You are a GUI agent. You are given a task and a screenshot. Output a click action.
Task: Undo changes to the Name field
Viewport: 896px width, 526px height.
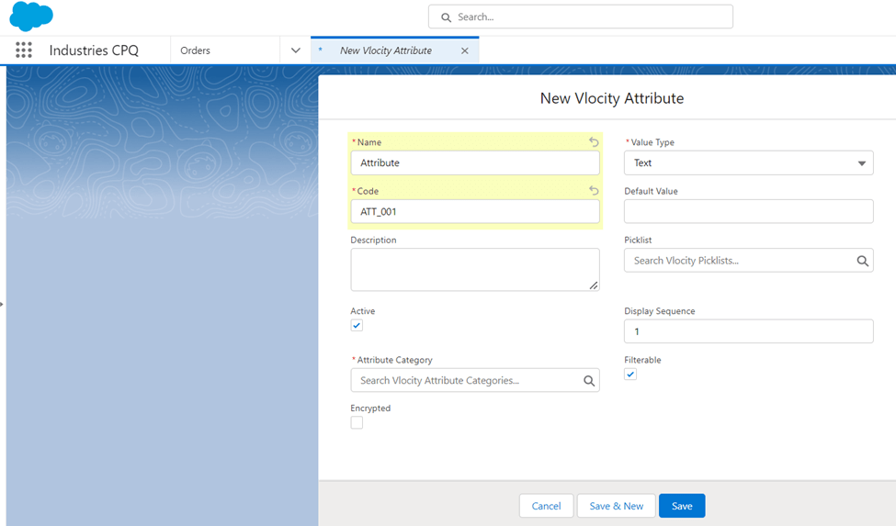pos(594,142)
